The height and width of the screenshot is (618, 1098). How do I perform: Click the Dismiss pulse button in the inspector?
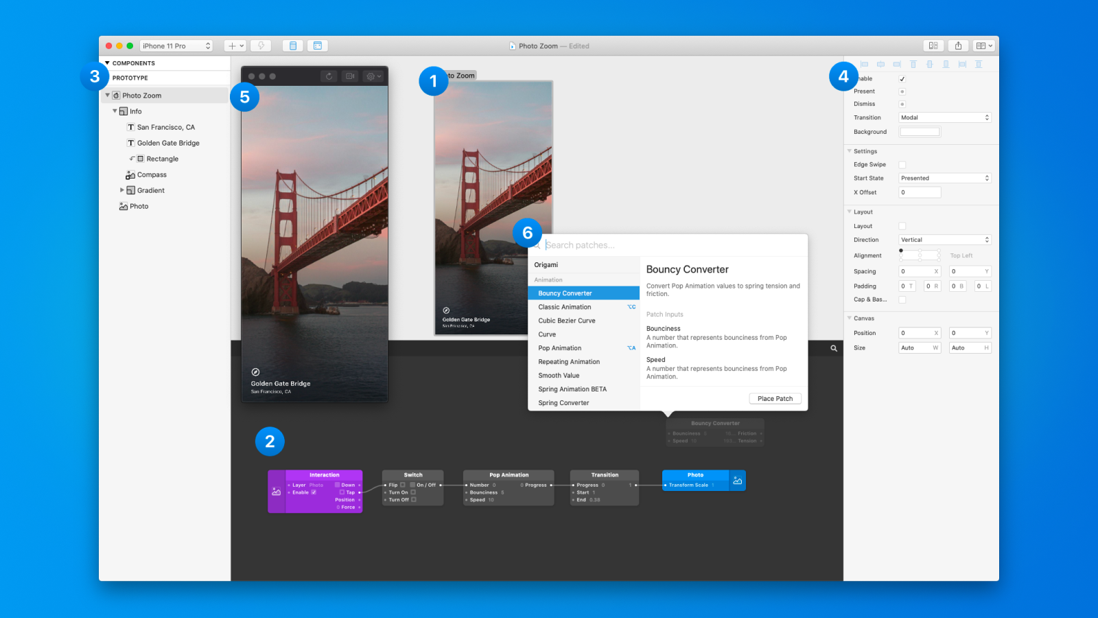click(x=902, y=104)
